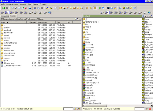Click the red X delete icon

point(26,8)
